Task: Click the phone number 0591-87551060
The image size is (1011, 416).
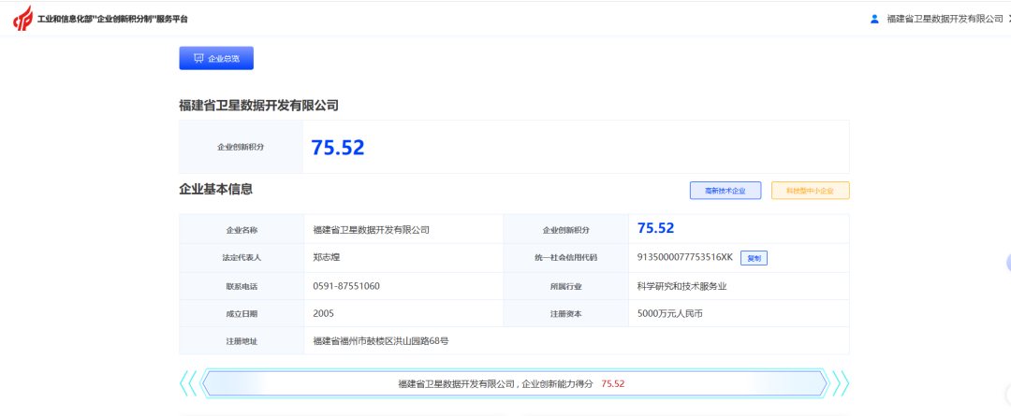Action: coord(346,286)
